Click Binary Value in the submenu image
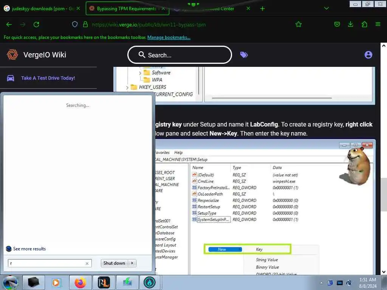 [267, 267]
